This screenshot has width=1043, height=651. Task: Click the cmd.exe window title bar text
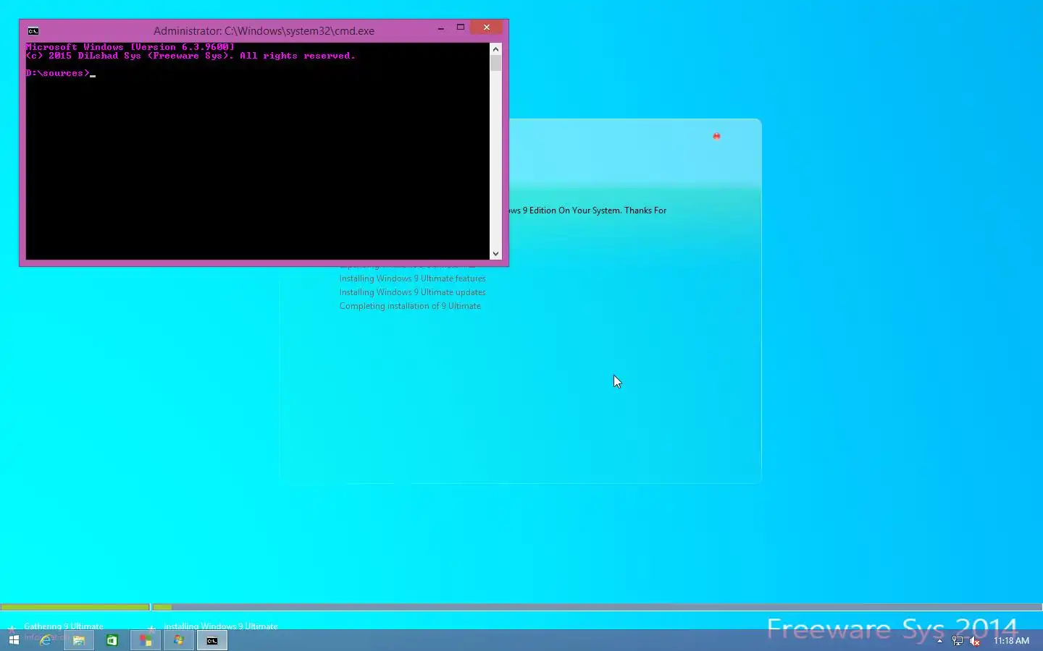(x=264, y=31)
